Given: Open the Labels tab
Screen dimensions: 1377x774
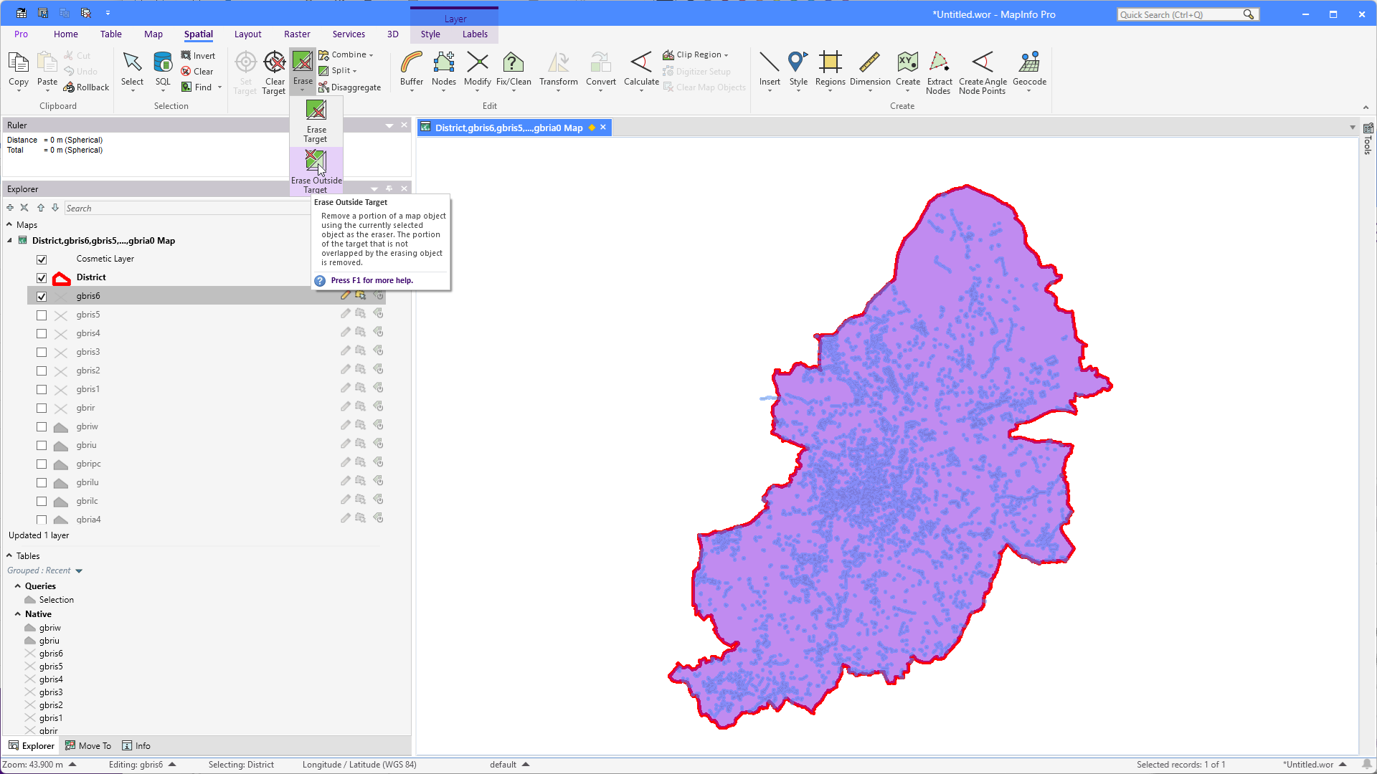Looking at the screenshot, I should coord(475,34).
